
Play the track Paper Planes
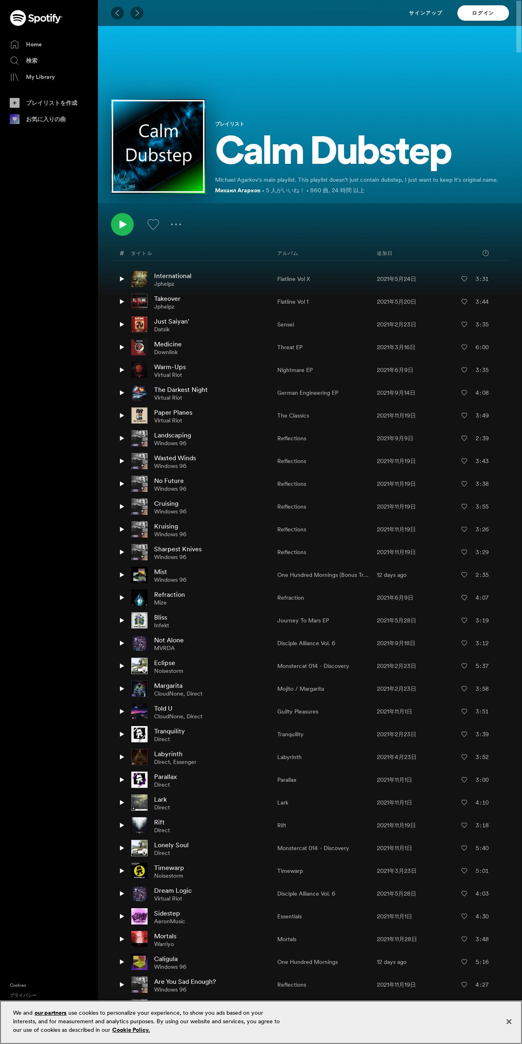click(122, 415)
